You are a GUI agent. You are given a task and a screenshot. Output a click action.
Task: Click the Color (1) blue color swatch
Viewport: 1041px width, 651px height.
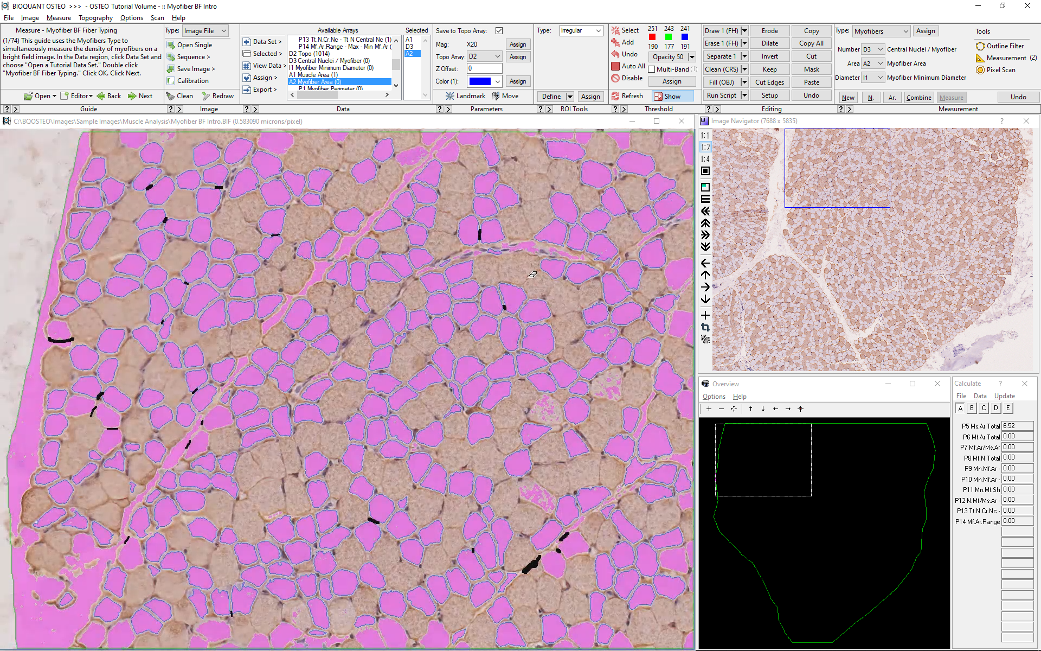pos(479,81)
